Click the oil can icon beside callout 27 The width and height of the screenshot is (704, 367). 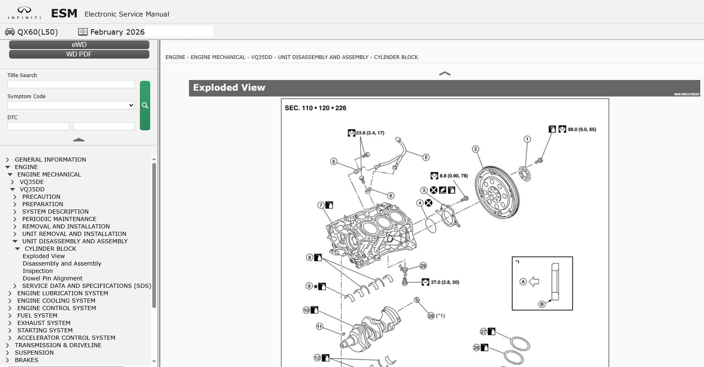[x=491, y=331]
